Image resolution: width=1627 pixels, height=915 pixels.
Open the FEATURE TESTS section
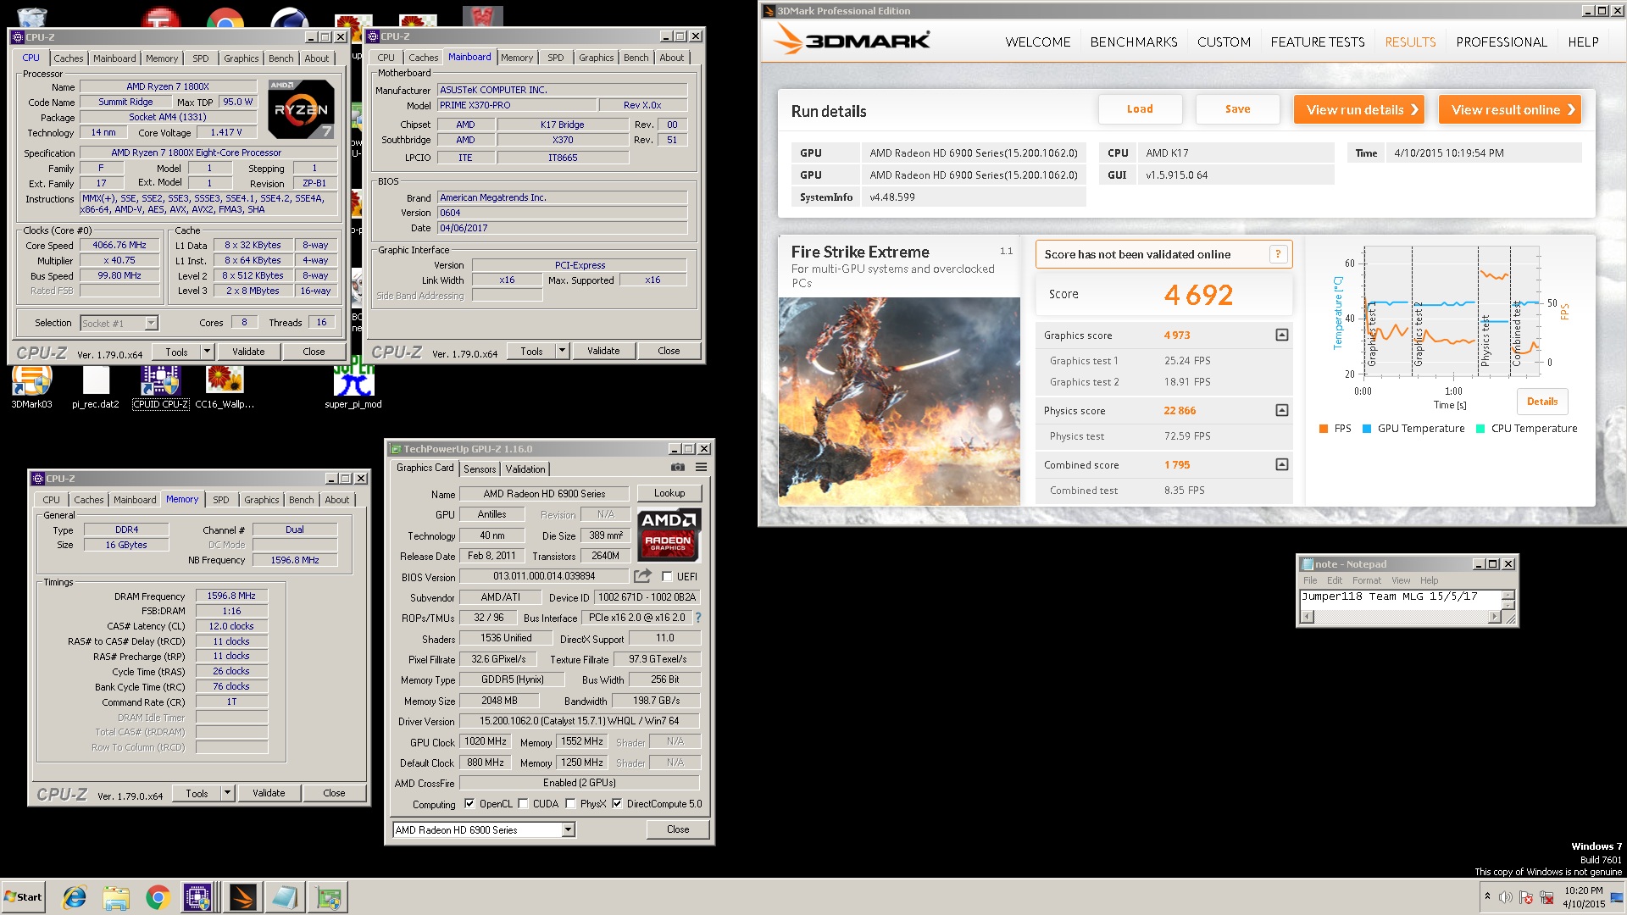(1317, 42)
